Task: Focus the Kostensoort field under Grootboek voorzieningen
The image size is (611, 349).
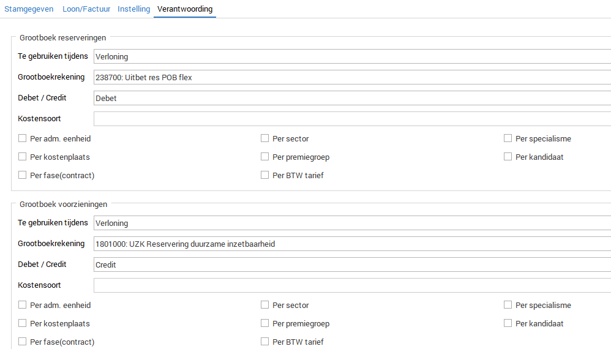Action: (352, 285)
